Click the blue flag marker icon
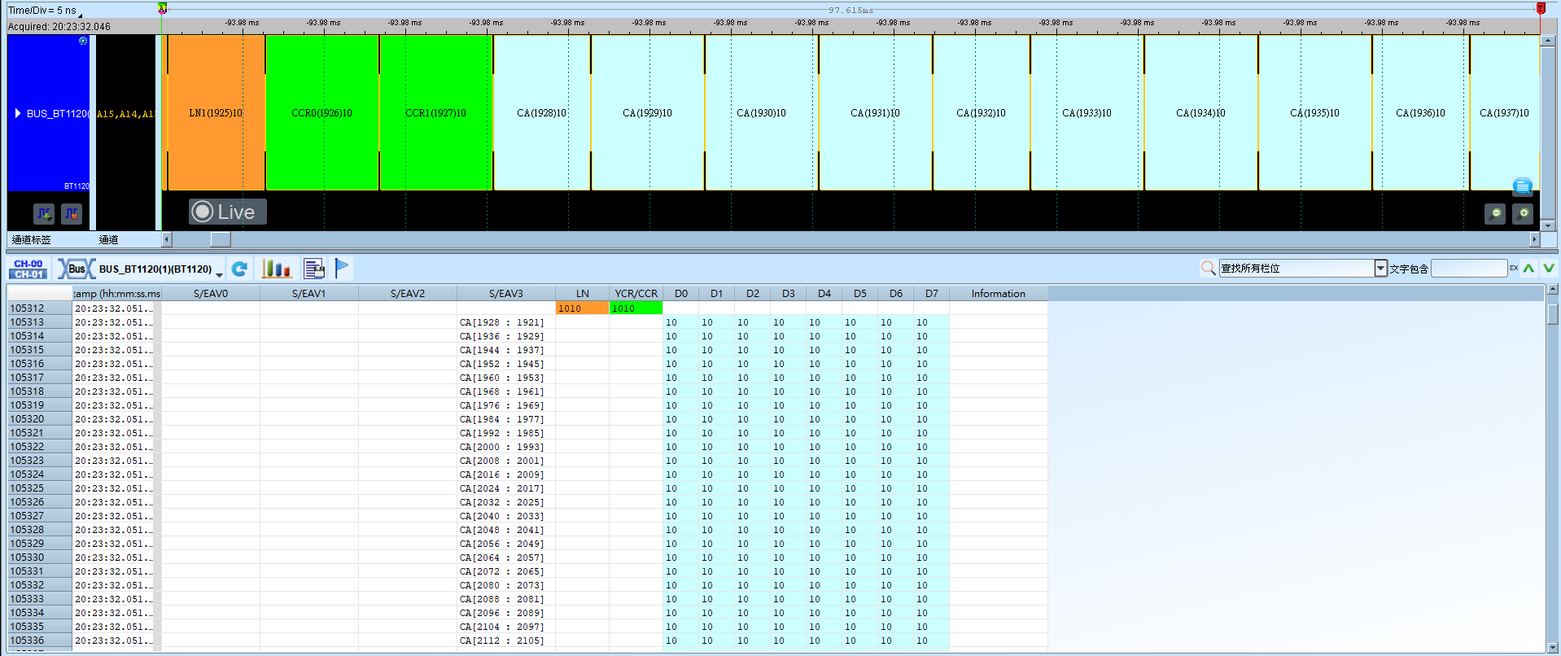This screenshot has height=656, width=1561. [x=342, y=269]
